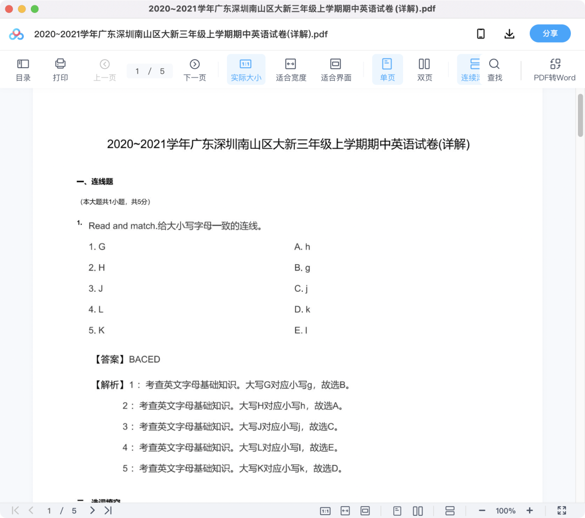This screenshot has width=585, height=518.
Task: Go to previous page with 上一页
Action: tap(105, 70)
